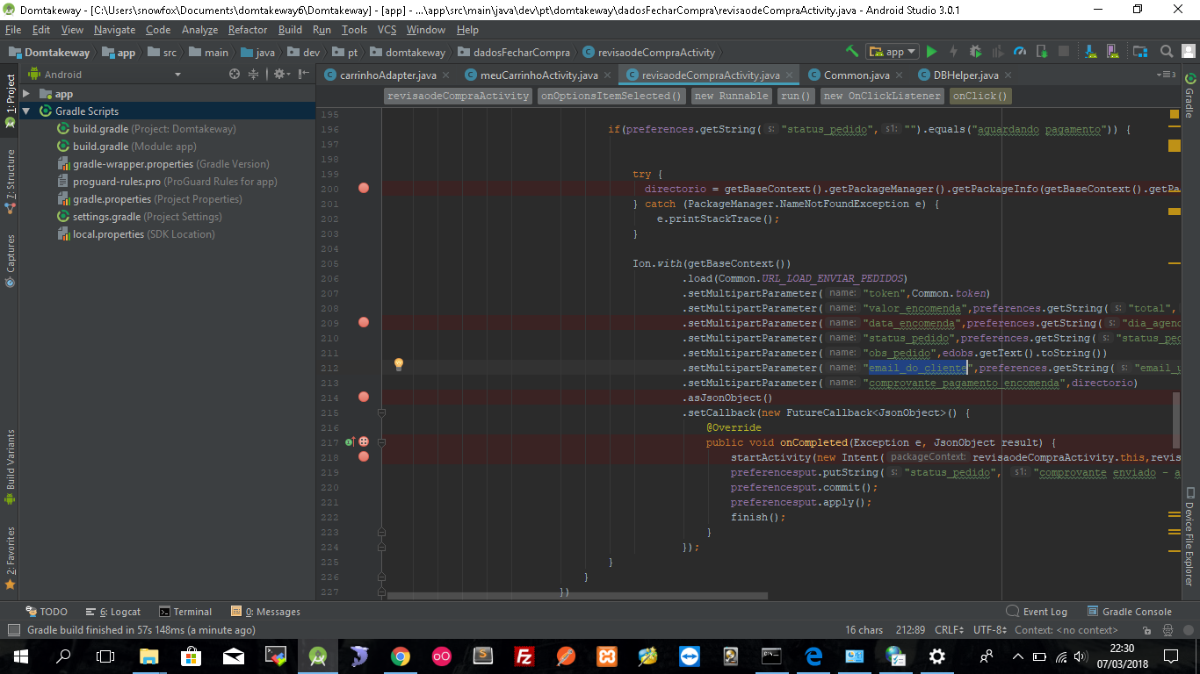Open FileZilla from the Windows taskbar

pos(524,656)
